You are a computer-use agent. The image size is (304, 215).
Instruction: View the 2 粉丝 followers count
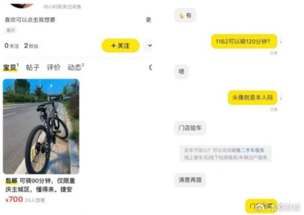pos(31,46)
